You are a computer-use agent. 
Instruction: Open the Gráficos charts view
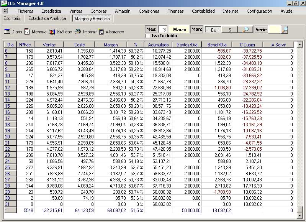coord(61,32)
